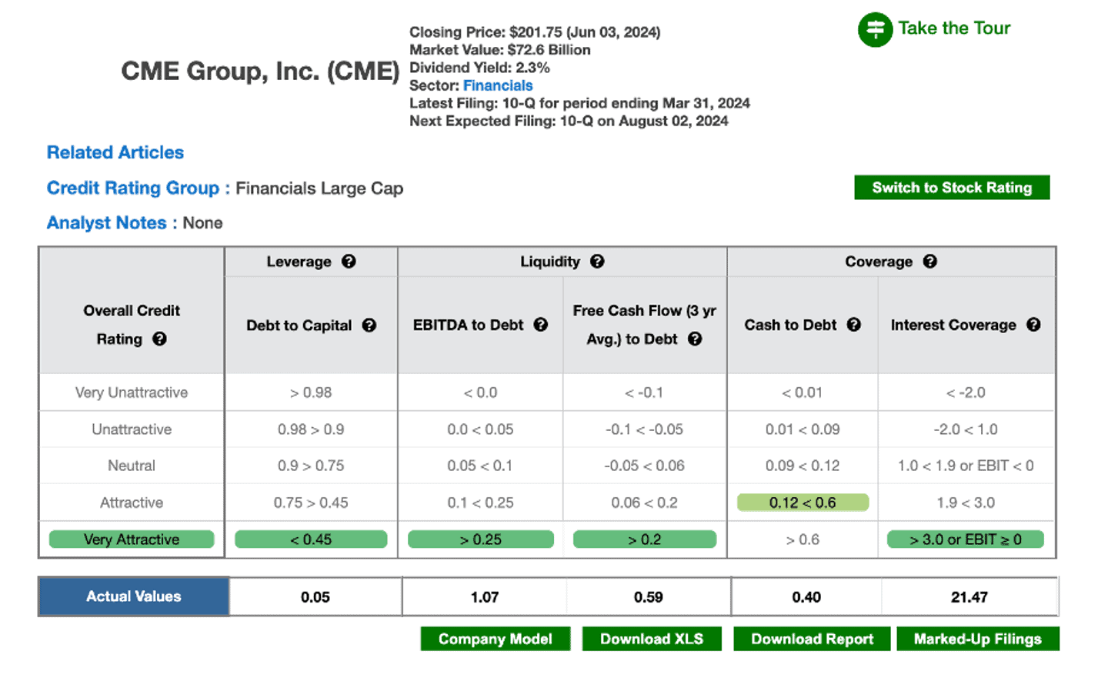The width and height of the screenshot is (1108, 688).
Task: Click the '1.9 < 3.0' cell
Action: pos(966,503)
